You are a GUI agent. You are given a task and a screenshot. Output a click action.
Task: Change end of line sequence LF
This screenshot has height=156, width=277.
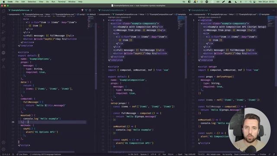[x=159, y=154]
